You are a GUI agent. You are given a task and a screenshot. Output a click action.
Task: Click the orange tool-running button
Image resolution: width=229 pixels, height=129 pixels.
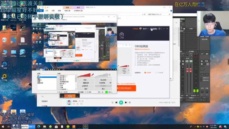tap(126, 88)
